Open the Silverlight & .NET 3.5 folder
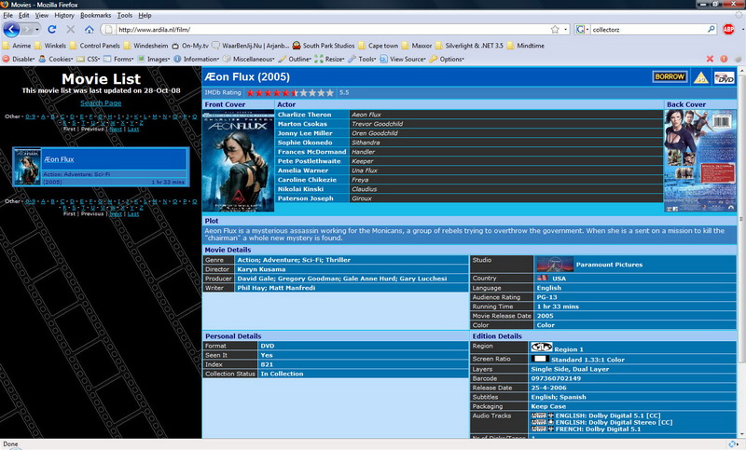Image resolution: width=746 pixels, height=450 pixels. click(x=469, y=46)
